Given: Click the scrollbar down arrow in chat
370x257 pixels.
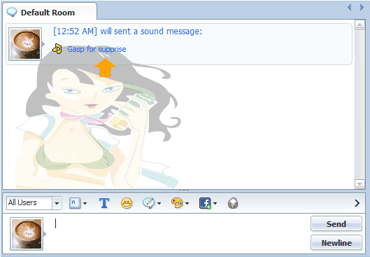Looking at the screenshot, I should tap(360, 184).
